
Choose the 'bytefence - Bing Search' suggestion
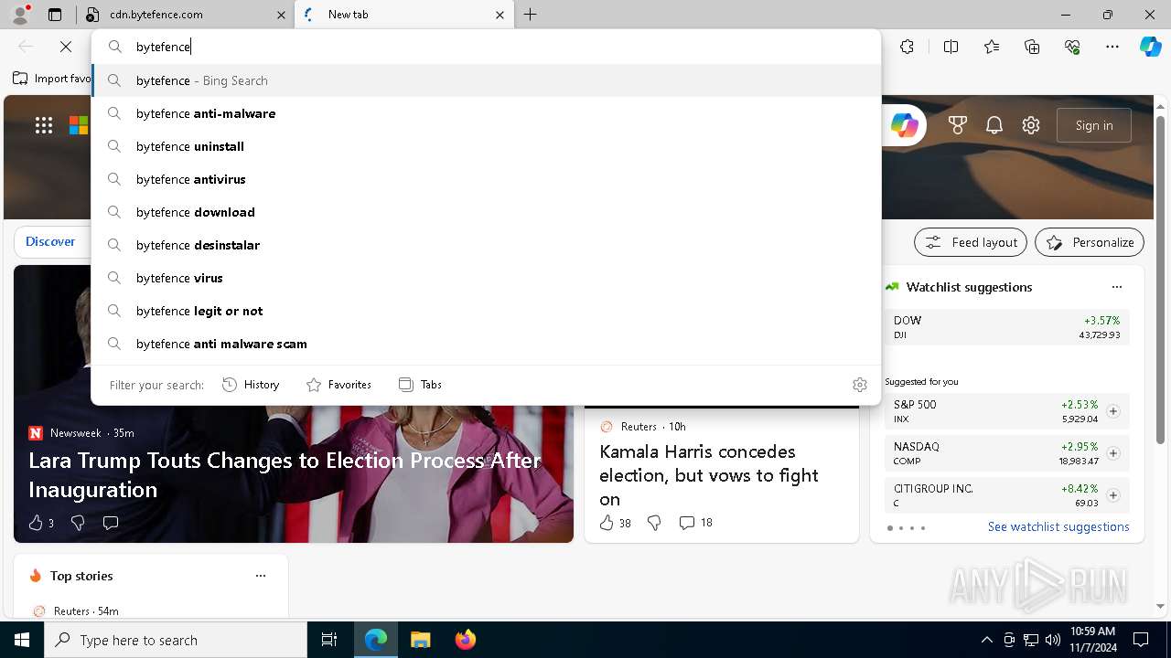(x=486, y=80)
